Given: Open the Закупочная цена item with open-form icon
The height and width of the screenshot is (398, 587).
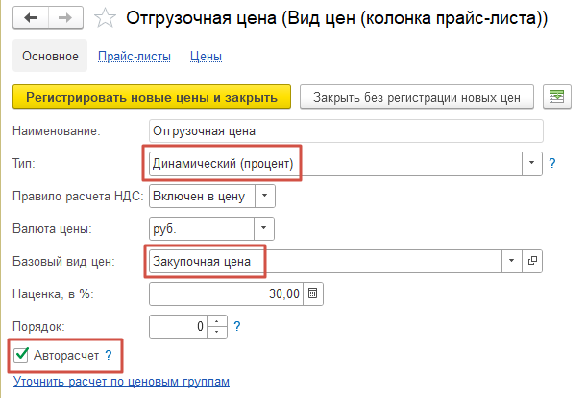Looking at the screenshot, I should pyautogui.click(x=532, y=261).
